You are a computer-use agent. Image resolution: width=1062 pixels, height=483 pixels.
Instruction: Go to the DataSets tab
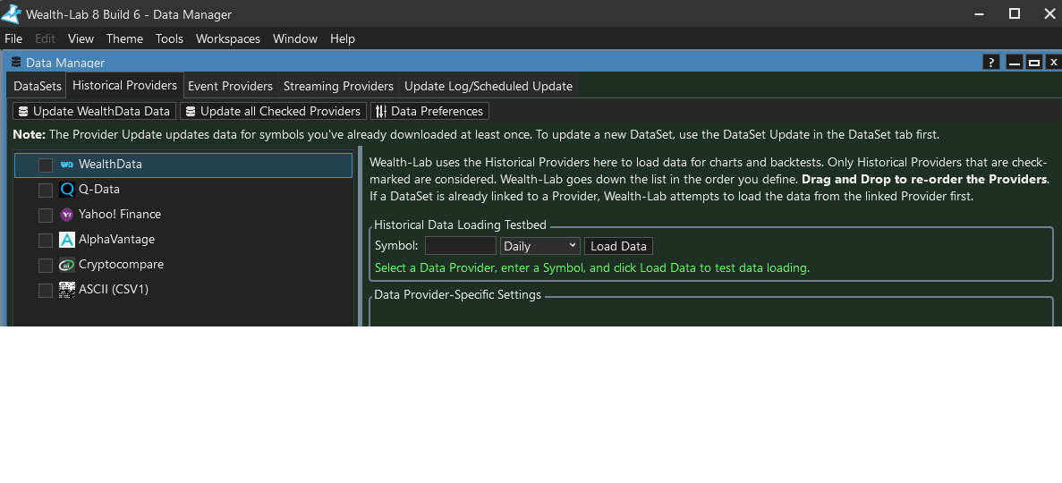tap(38, 86)
